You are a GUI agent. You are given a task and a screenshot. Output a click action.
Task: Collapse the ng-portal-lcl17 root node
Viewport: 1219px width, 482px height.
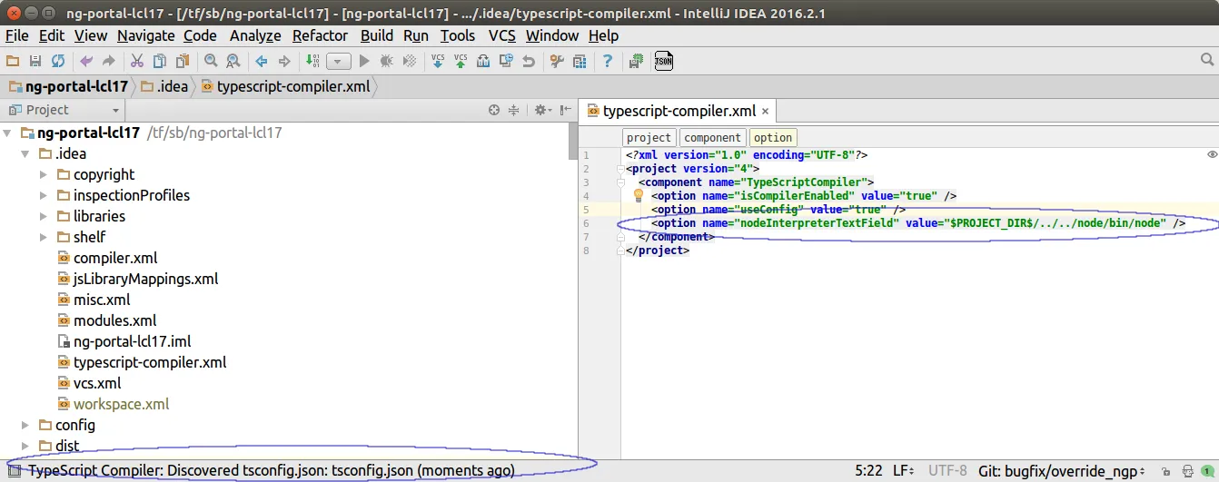[x=8, y=133]
